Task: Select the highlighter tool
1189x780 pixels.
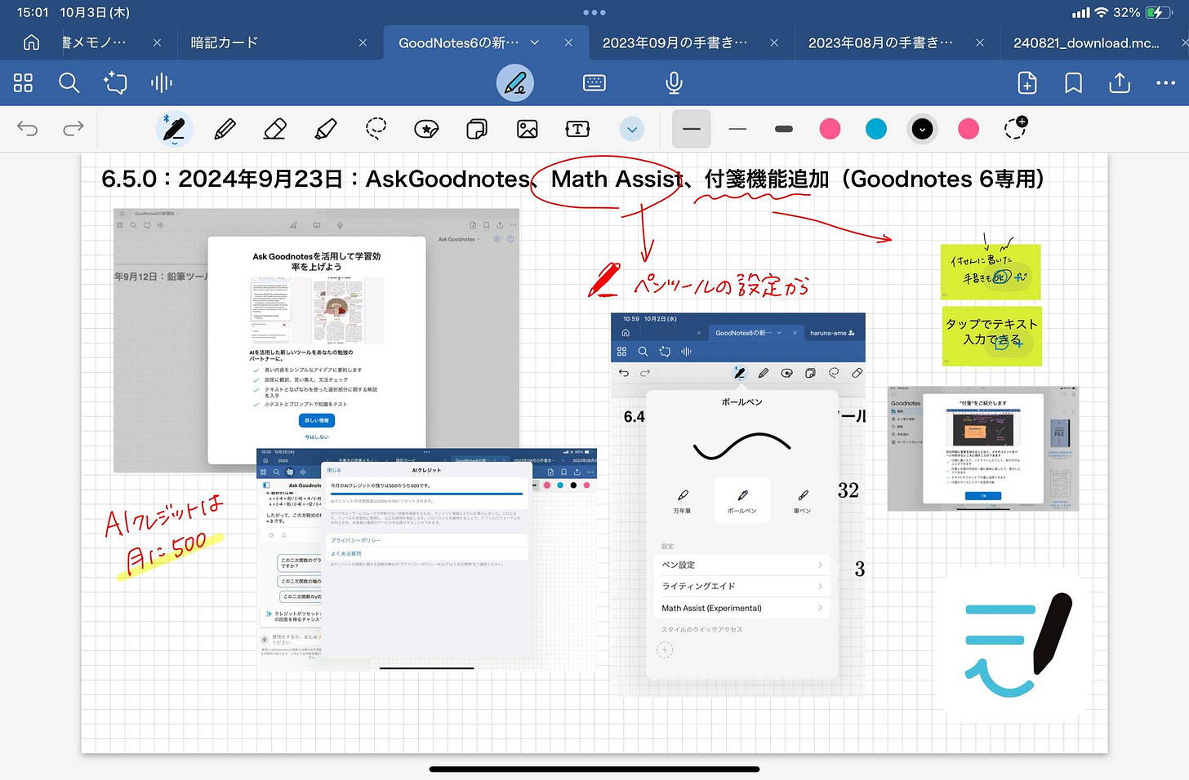Action: [326, 129]
